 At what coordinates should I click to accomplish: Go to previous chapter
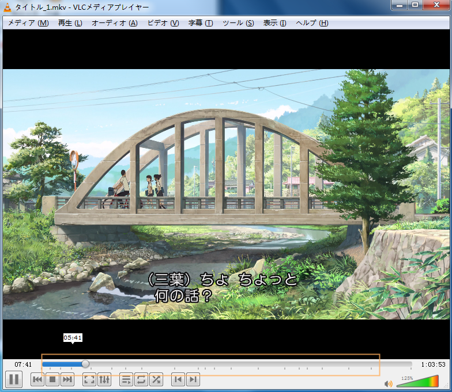tap(178, 380)
